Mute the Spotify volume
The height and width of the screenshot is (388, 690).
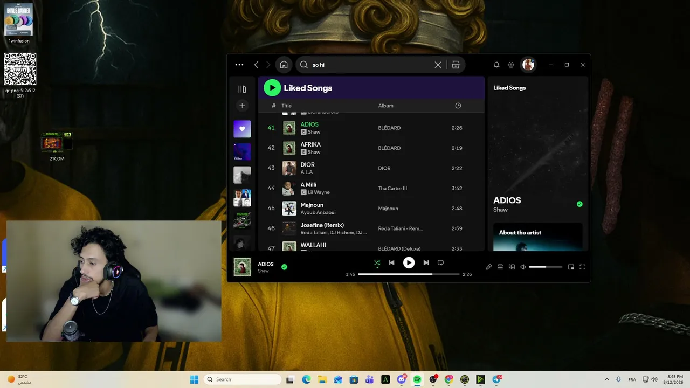523,267
